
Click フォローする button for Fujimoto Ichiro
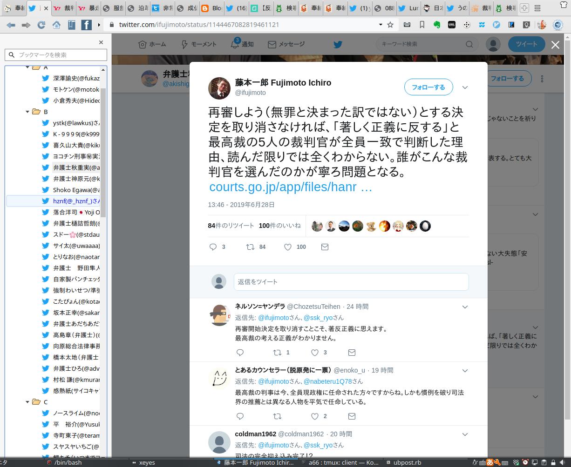click(x=428, y=87)
